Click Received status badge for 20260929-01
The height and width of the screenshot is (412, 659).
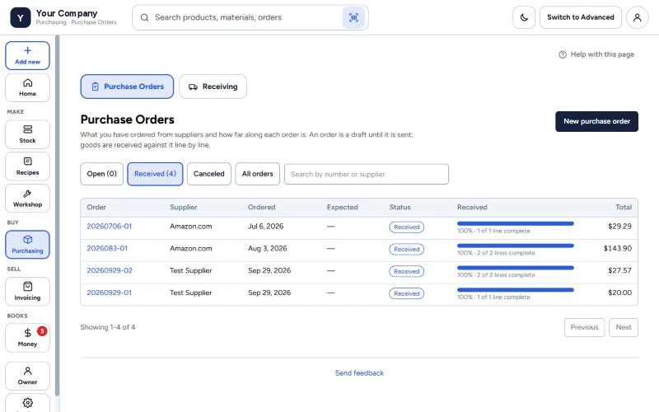point(406,293)
